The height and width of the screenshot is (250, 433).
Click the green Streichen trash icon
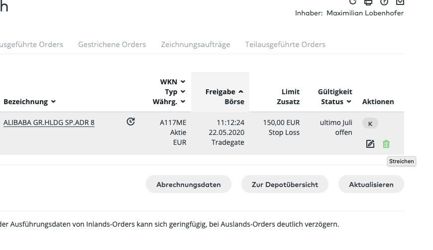pyautogui.click(x=386, y=144)
